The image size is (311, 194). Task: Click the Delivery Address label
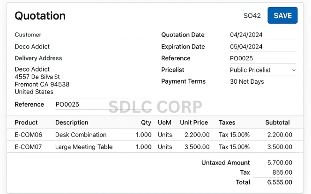(x=38, y=58)
